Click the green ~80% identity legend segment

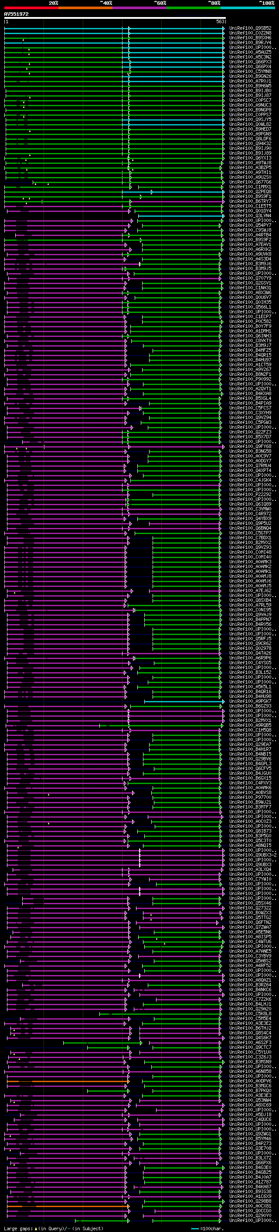tap(194, 8)
